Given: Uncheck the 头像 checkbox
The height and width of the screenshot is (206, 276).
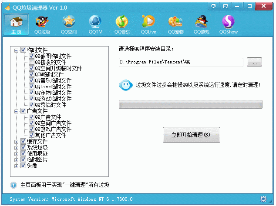Looking at the screenshot, I should pyautogui.click(x=23, y=166).
